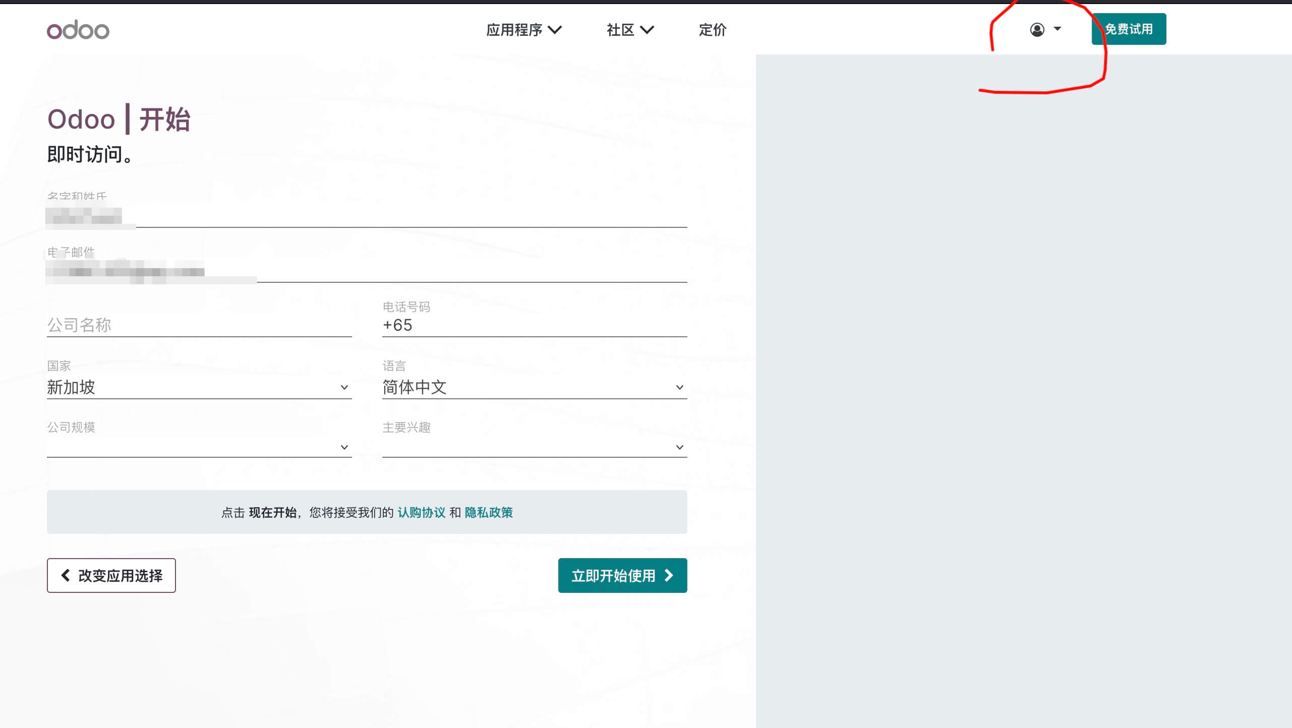Open the 认购协议 link
This screenshot has width=1292, height=728.
[421, 513]
